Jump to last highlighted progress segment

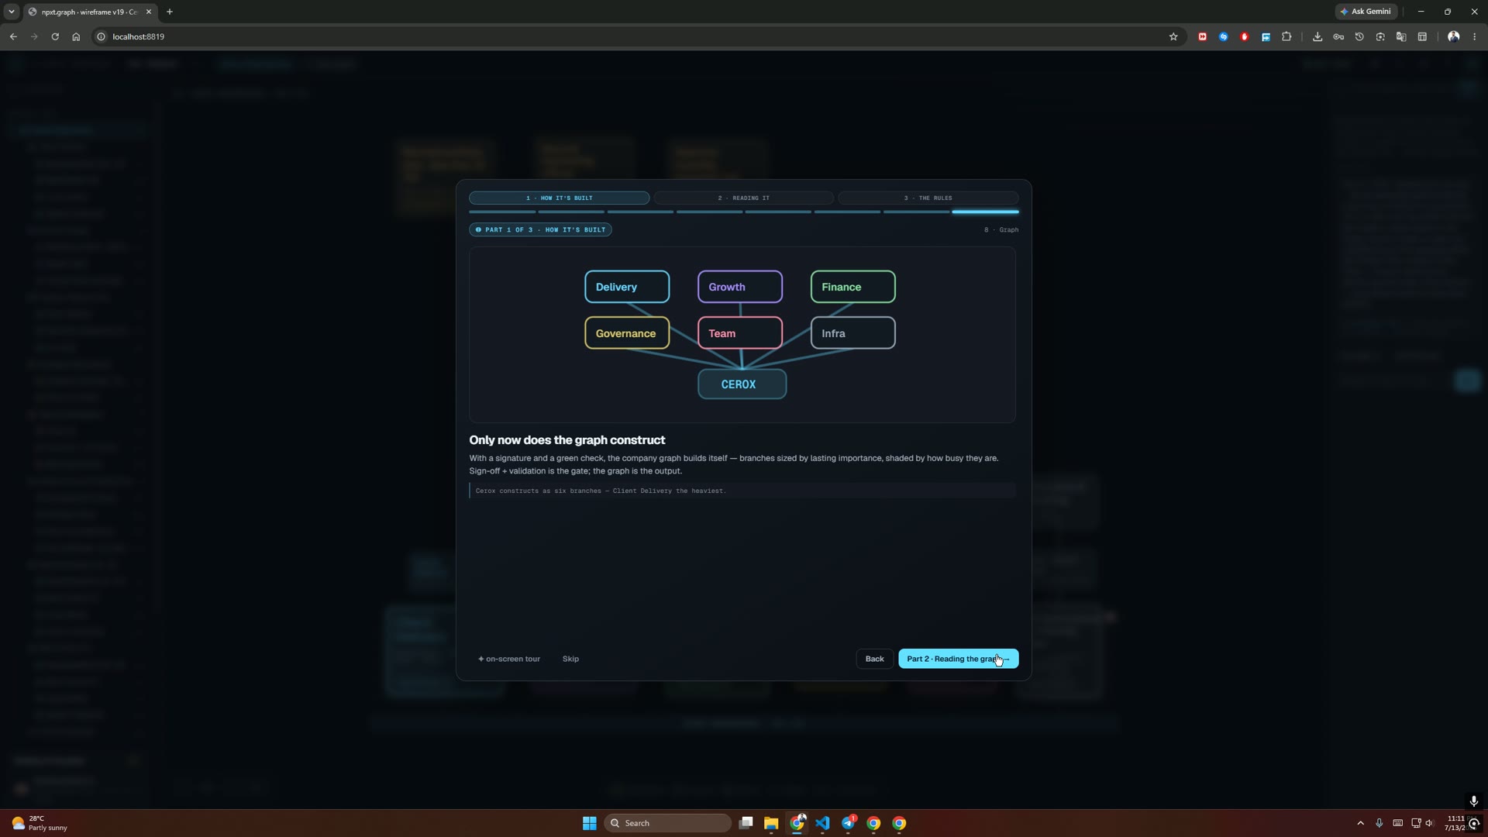(985, 212)
